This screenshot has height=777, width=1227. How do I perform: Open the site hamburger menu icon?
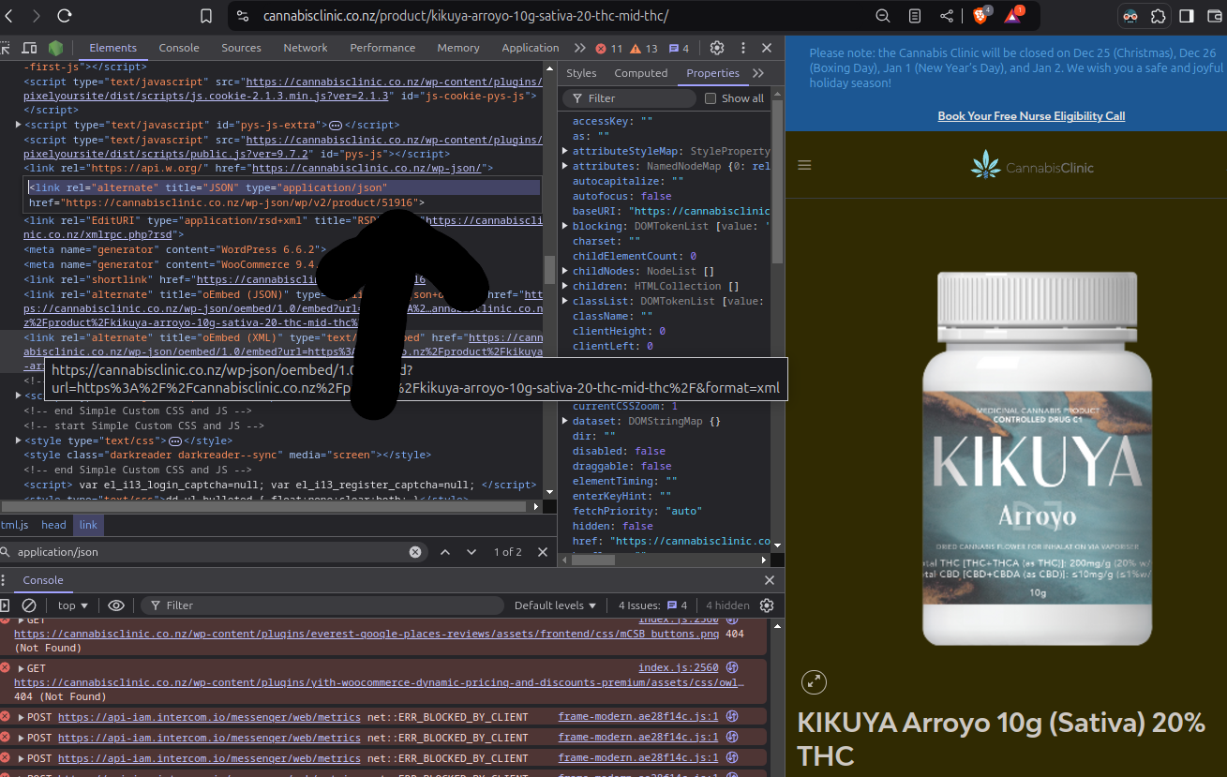click(804, 165)
